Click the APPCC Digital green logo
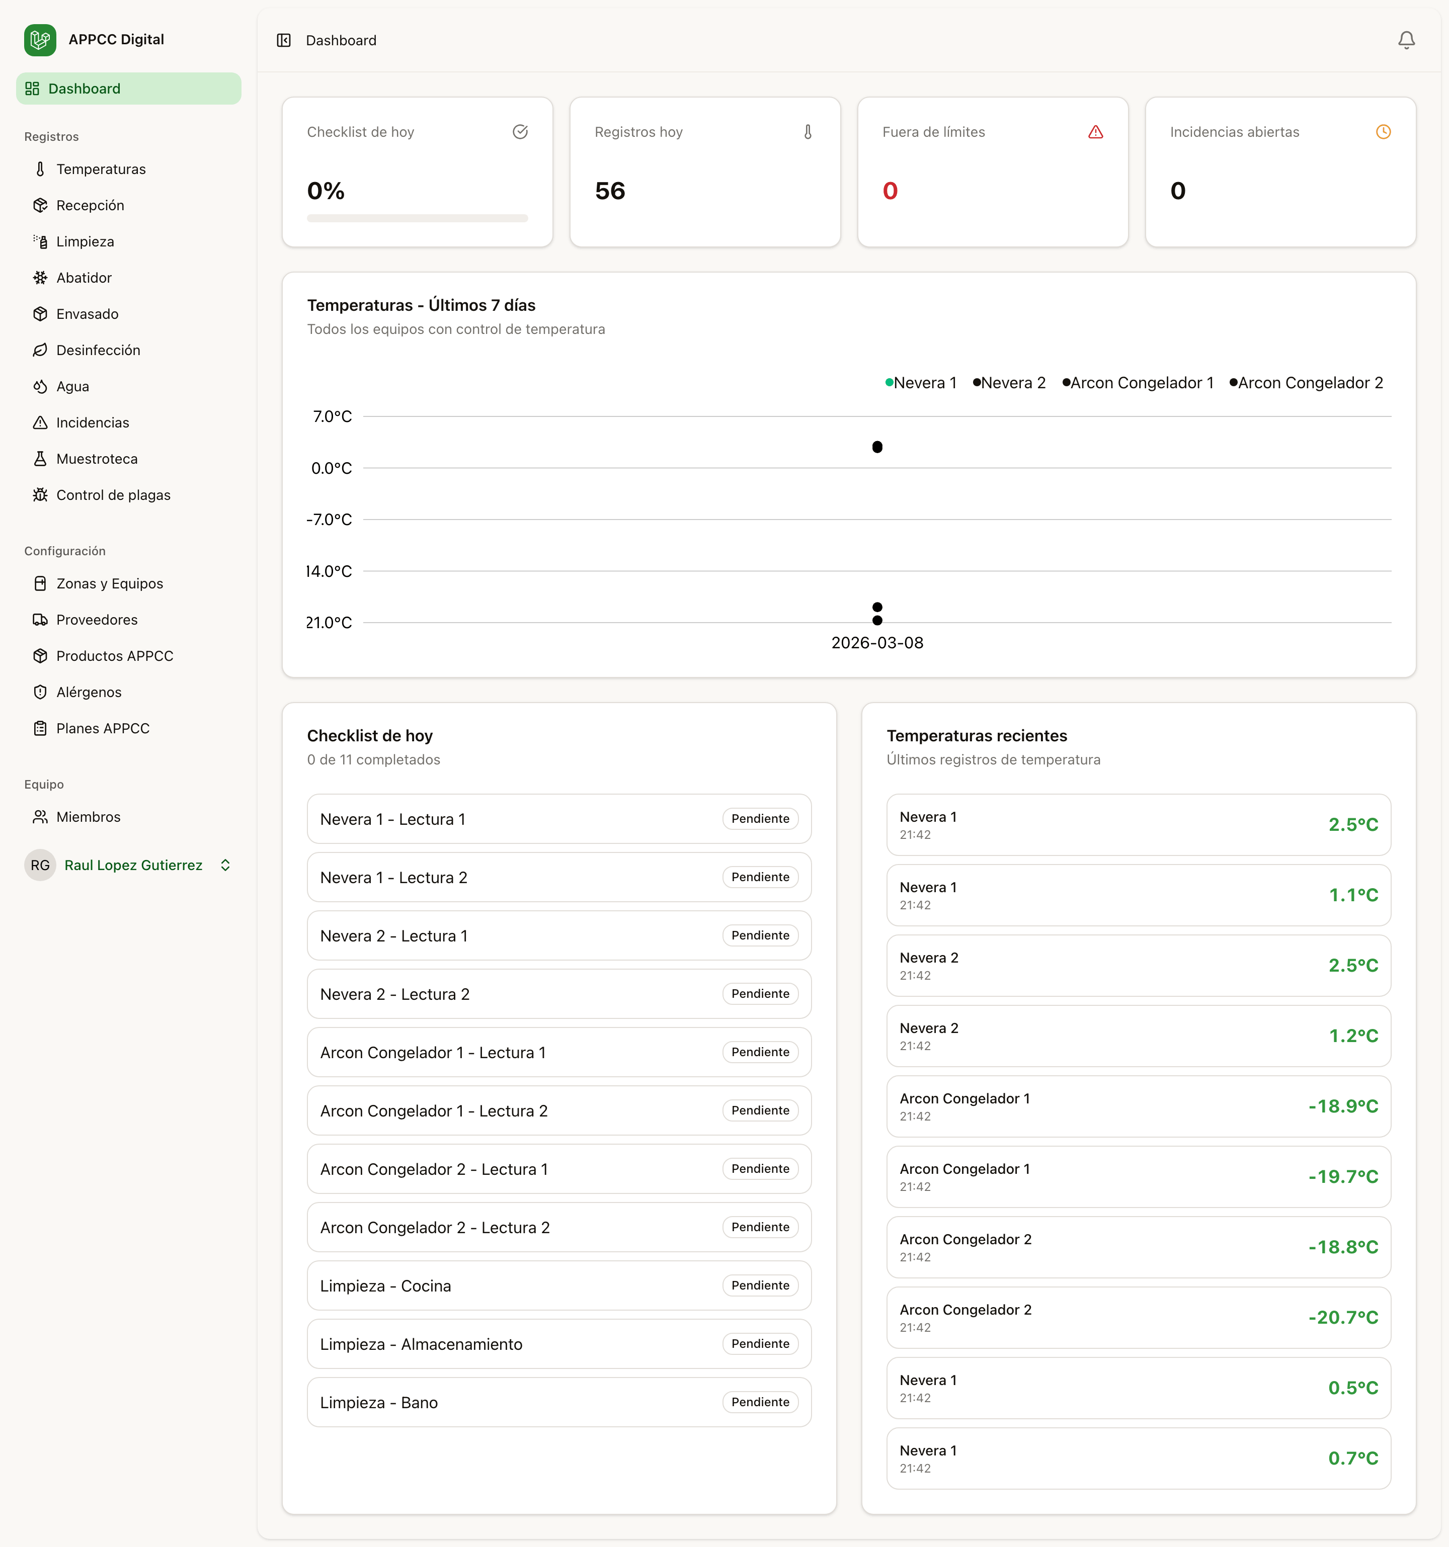This screenshot has width=1449, height=1547. 40,40
